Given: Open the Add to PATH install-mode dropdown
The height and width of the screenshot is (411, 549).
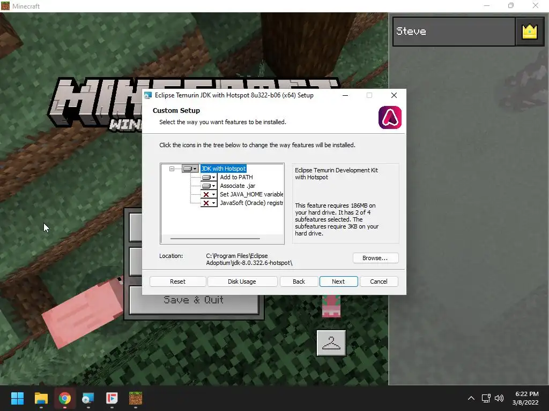Looking at the screenshot, I should 209,177.
